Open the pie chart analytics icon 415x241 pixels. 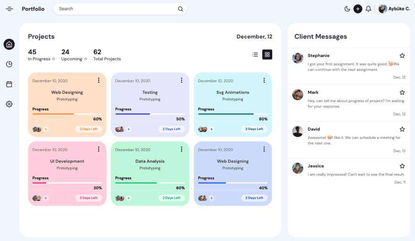pos(9,64)
